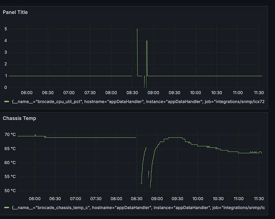The image size is (275, 219).
Task: Click the 55 °C y-axis label
Action: 10,177
